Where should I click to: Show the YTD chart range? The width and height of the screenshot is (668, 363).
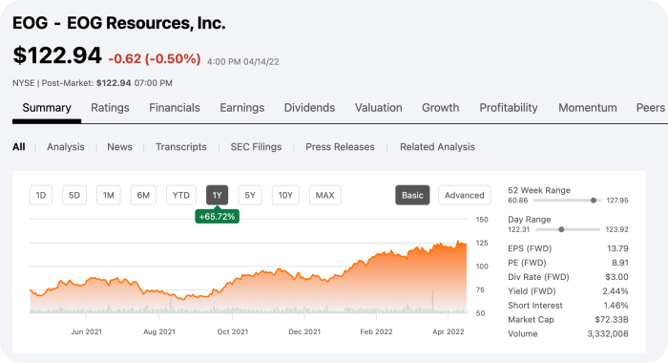pyautogui.click(x=181, y=196)
